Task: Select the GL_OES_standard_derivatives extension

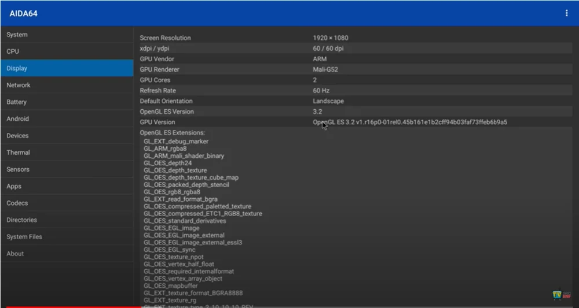Action: [x=185, y=221]
